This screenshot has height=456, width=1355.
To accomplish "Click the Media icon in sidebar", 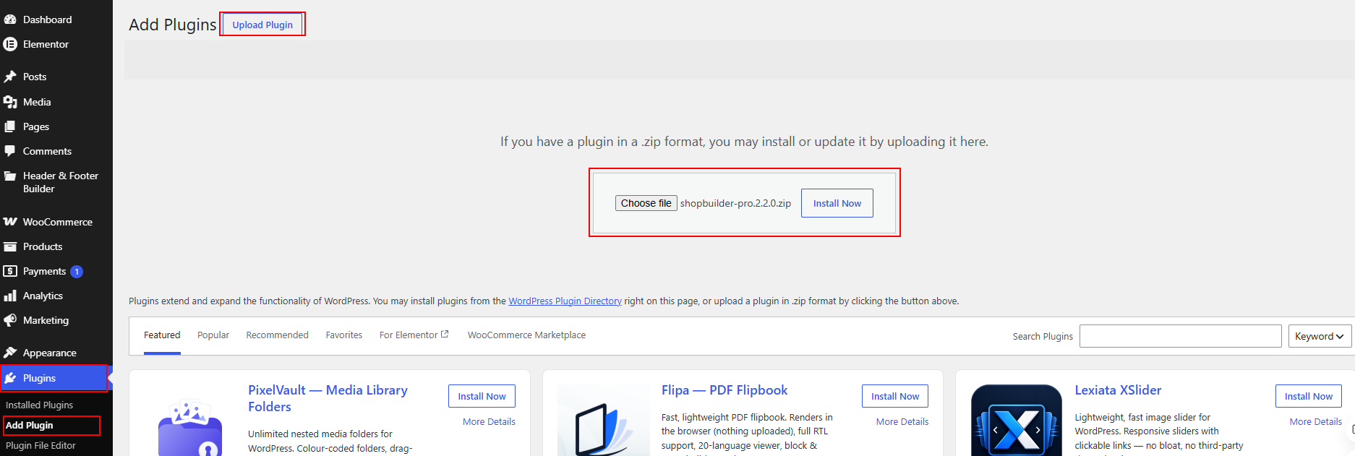I will [10, 102].
